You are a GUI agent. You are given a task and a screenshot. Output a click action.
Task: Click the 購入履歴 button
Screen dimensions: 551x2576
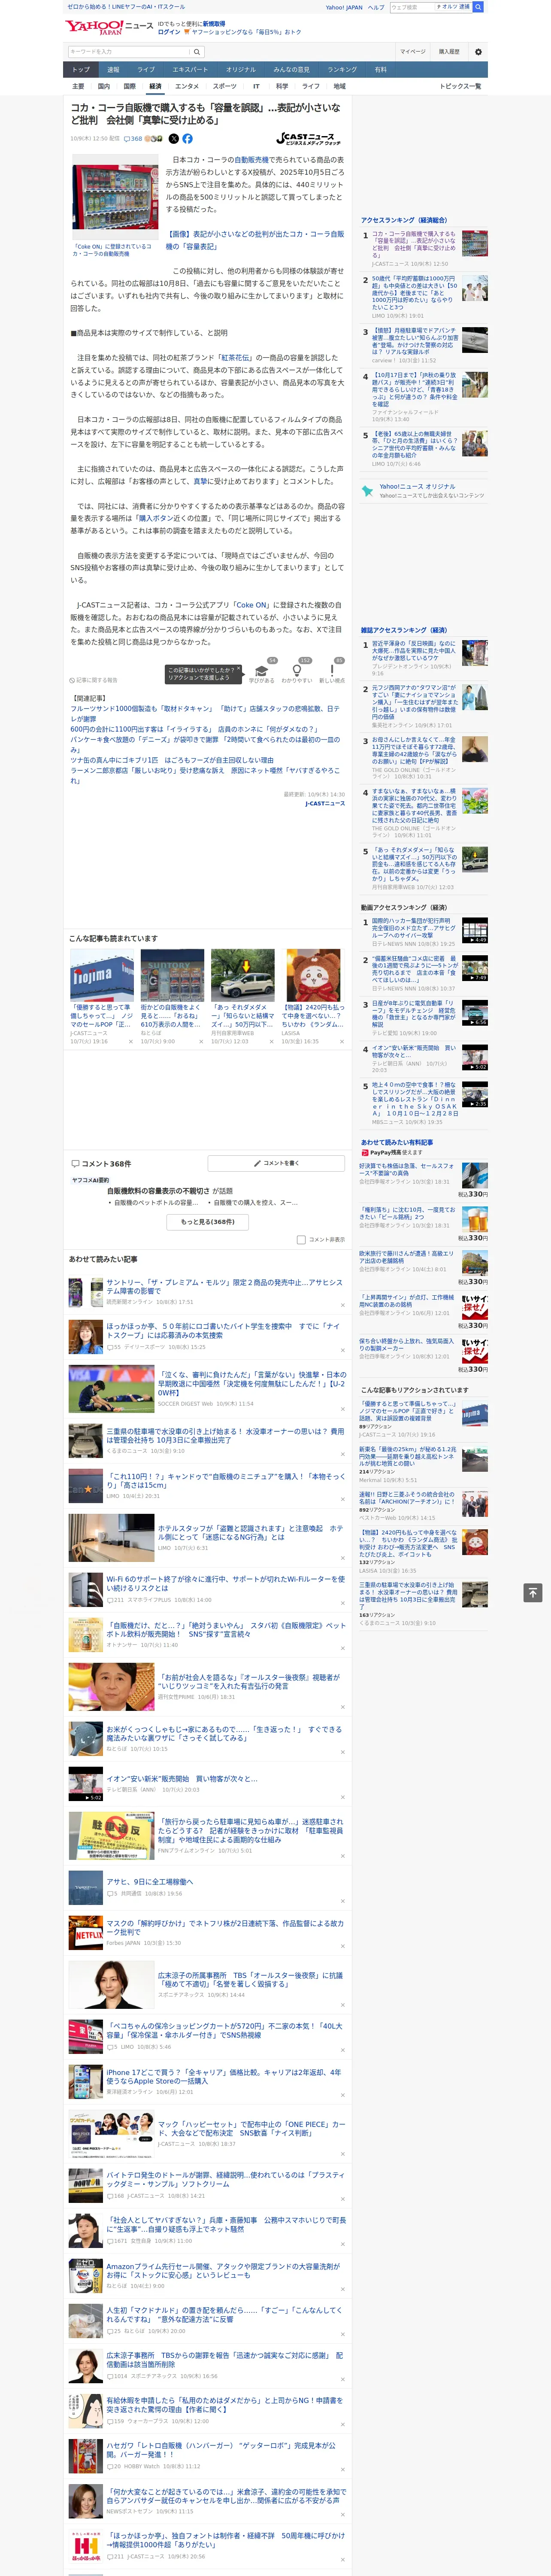[449, 52]
